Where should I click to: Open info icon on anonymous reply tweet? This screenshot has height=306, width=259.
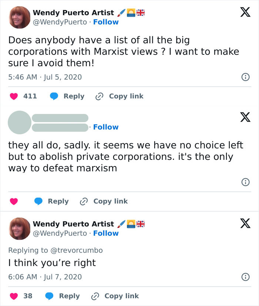[x=245, y=182]
